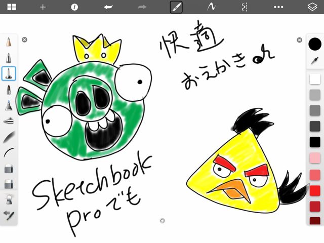Tap the plus icon for new sketch

(43, 7)
